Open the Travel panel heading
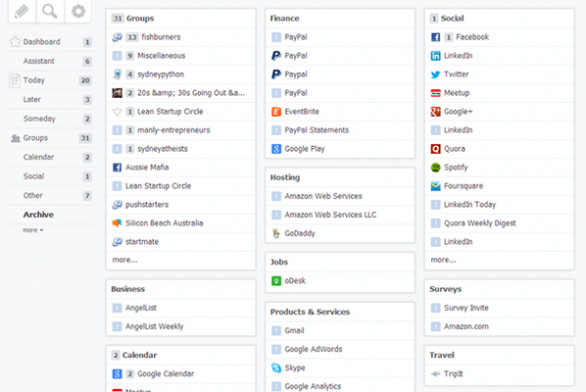586x392 pixels. pos(442,355)
